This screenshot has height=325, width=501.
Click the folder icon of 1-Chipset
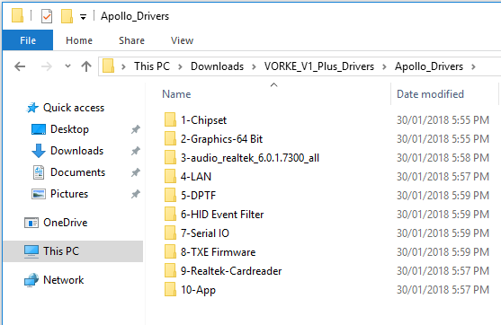170,120
